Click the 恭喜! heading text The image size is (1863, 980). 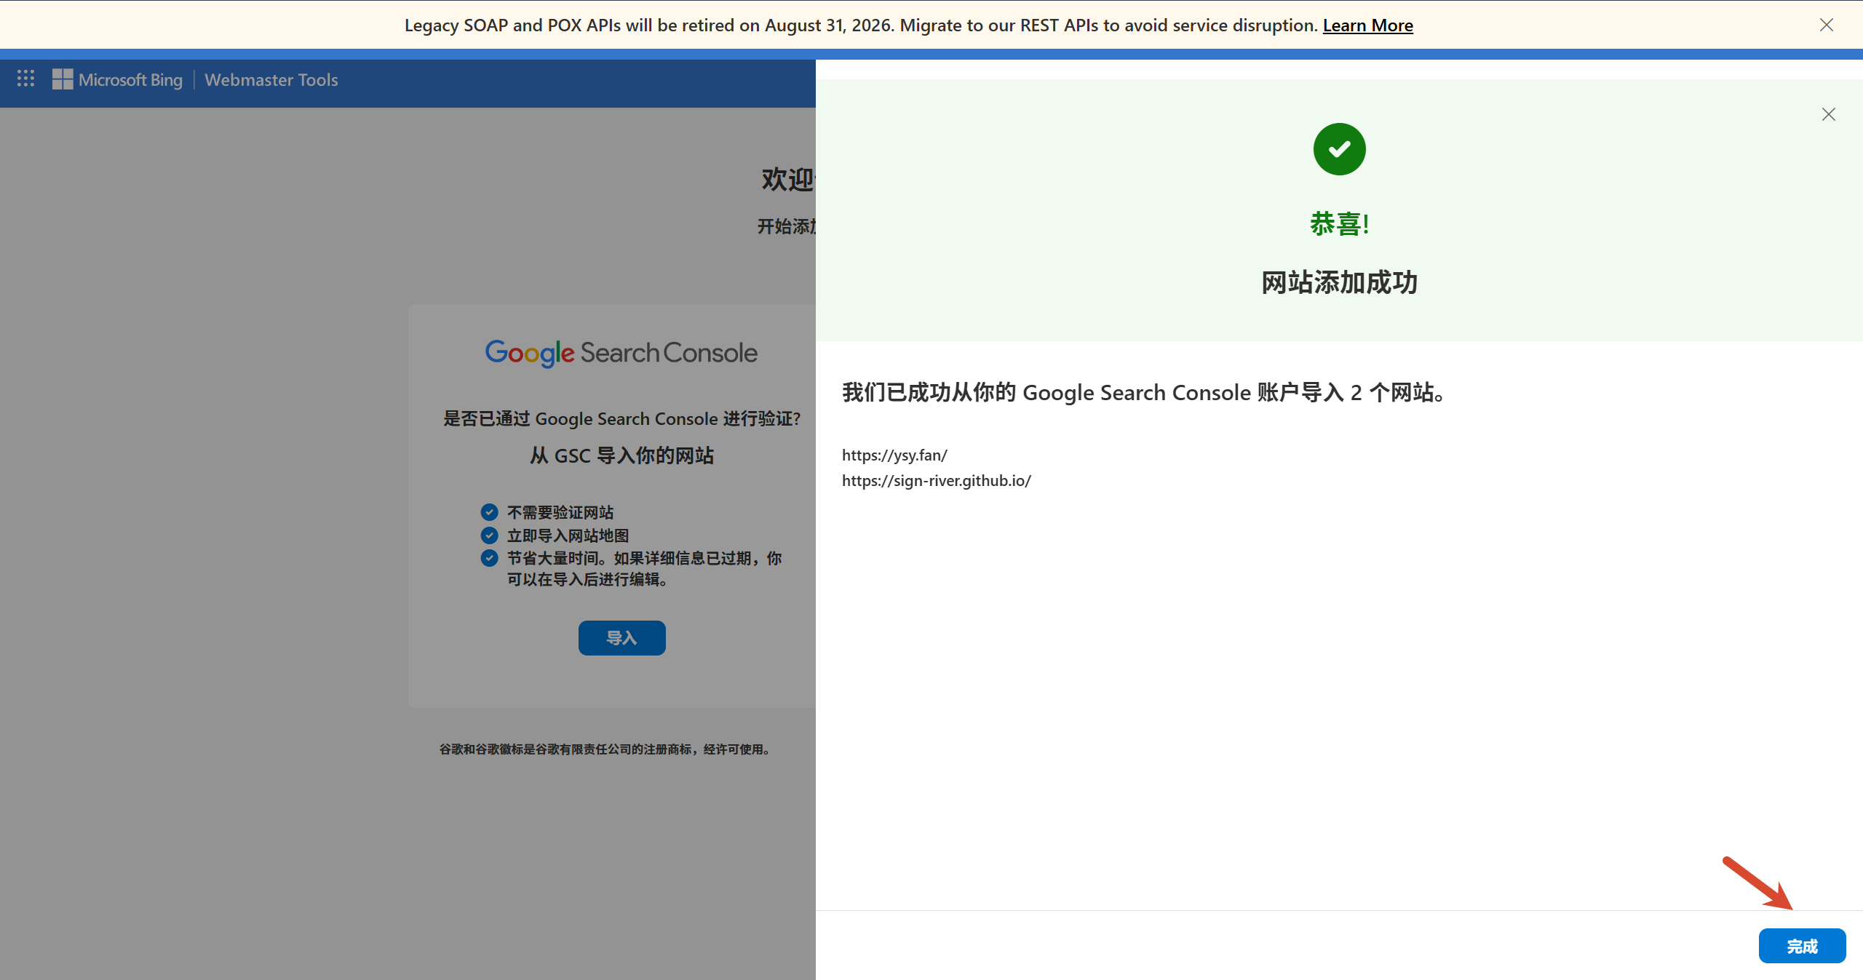tap(1340, 224)
